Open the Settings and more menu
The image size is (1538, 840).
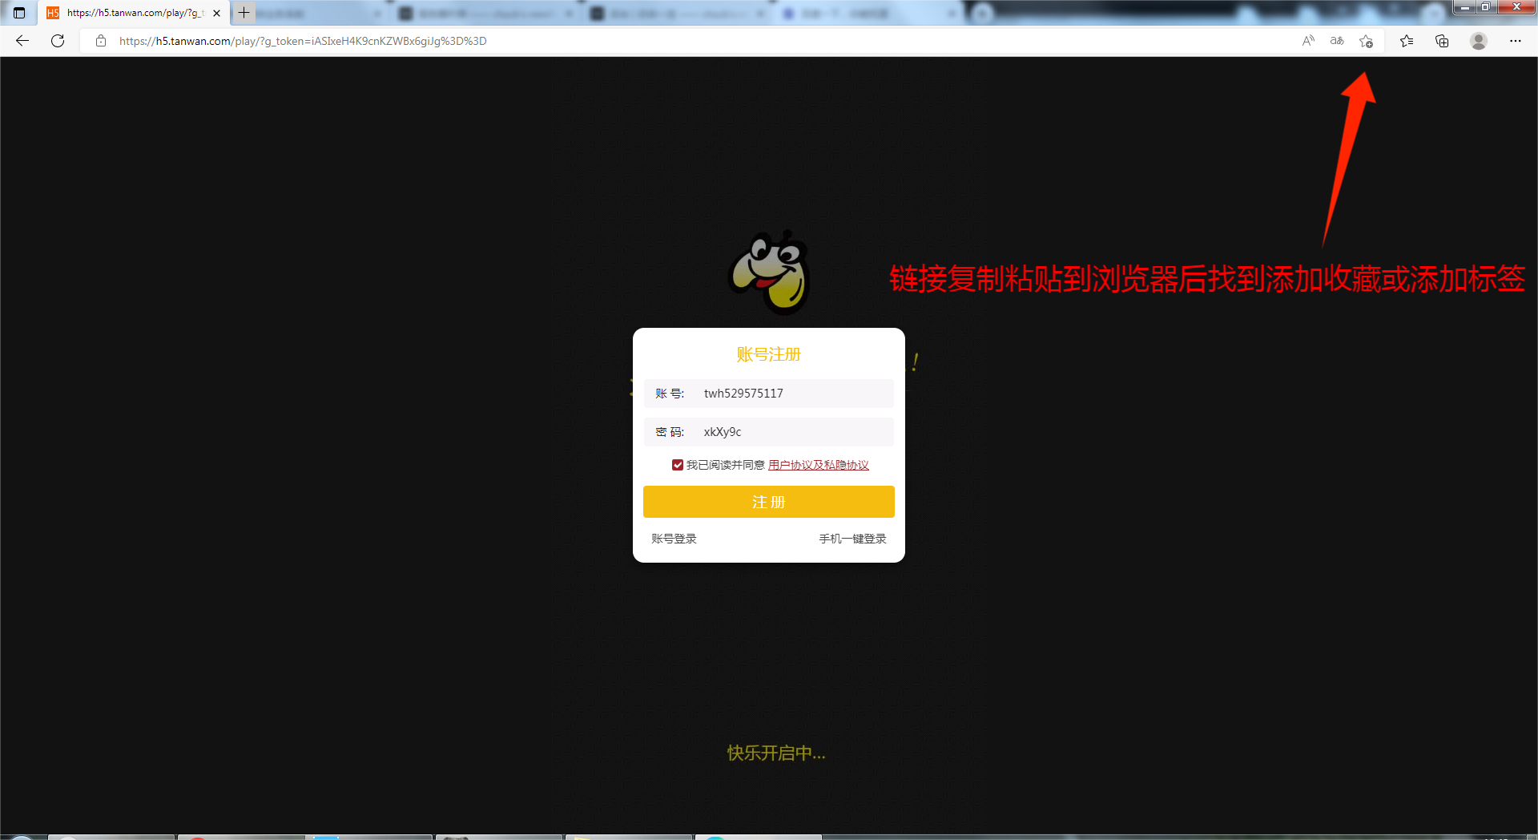1516,41
